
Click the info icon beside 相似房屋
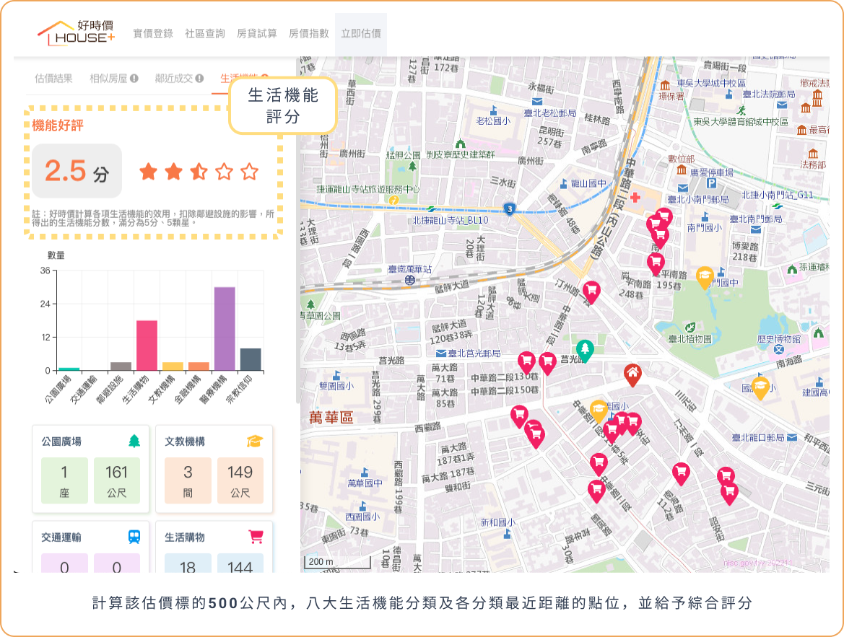pos(134,79)
